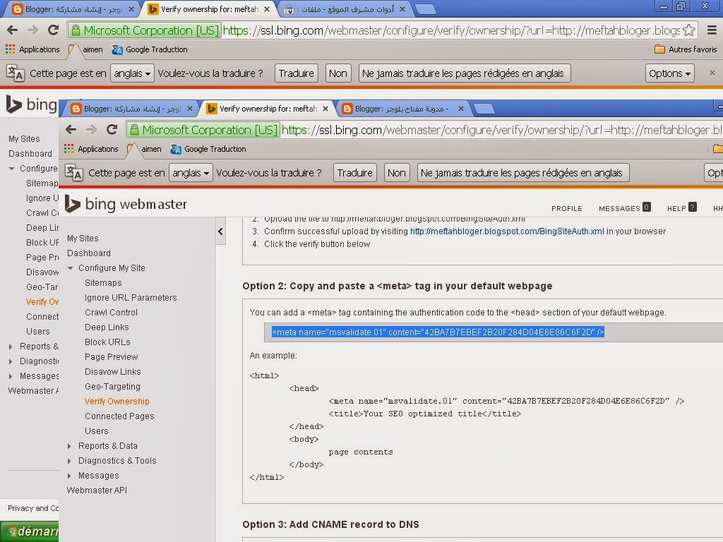
Task: Open Options dropdown in outer translation bar
Action: coord(669,73)
